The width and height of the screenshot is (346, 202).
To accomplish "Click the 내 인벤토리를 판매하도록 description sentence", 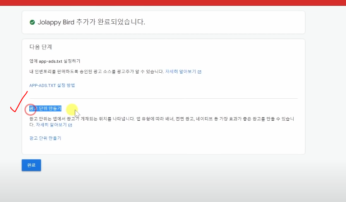I will [x=97, y=71].
